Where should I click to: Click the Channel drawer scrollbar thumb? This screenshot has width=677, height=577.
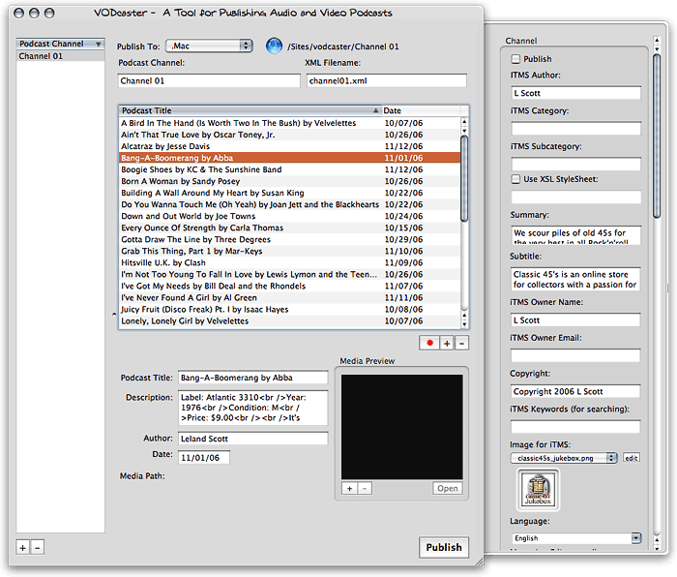pyautogui.click(x=657, y=137)
